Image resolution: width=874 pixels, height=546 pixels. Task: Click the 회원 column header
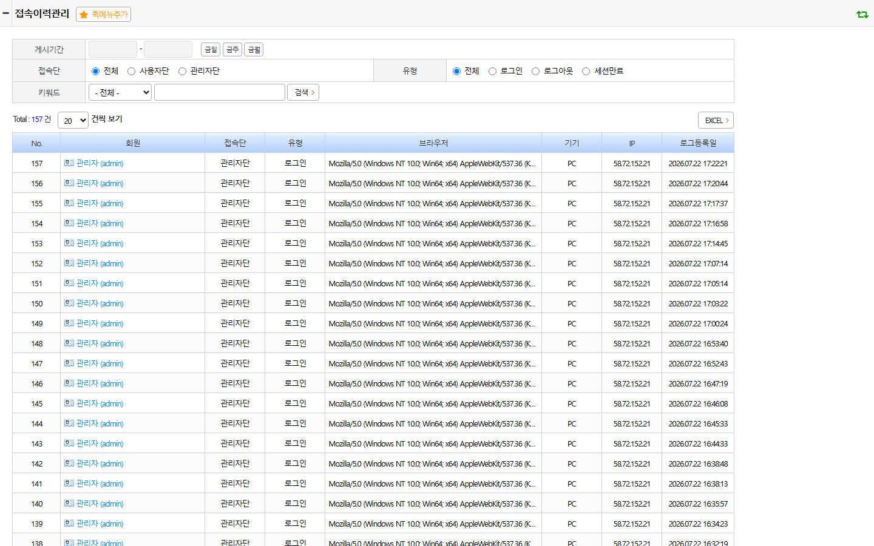click(133, 143)
